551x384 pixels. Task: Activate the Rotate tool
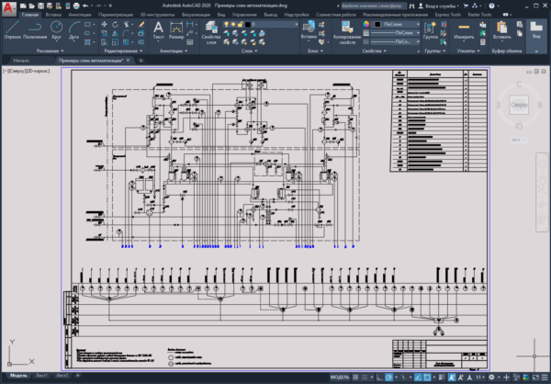116,24
